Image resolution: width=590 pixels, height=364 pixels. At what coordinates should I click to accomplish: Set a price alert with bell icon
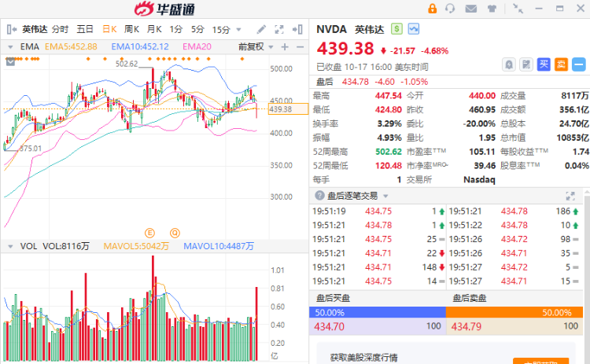pyautogui.click(x=509, y=64)
